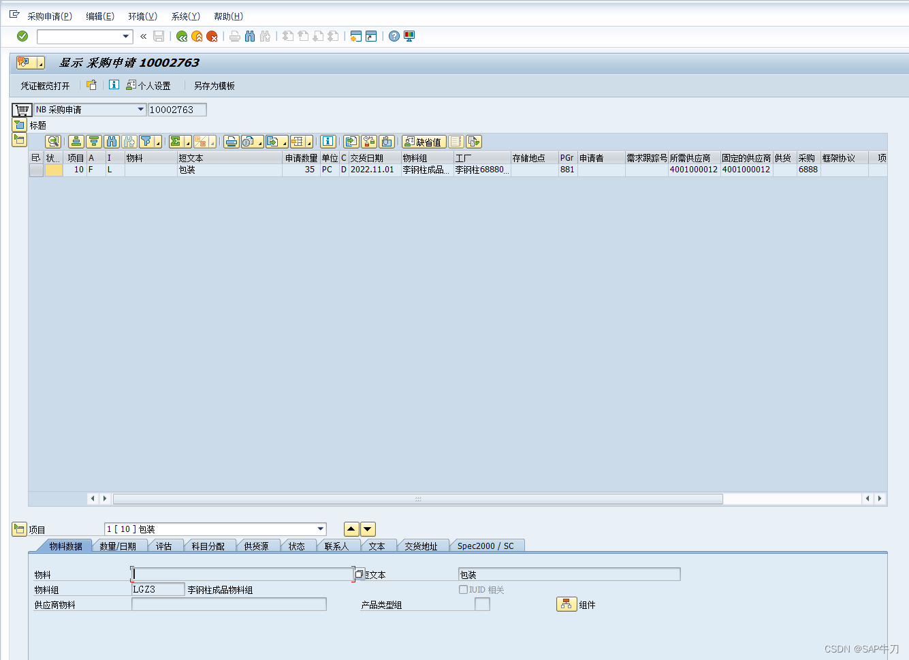Click the 物料 material input field
This screenshot has width=909, height=660.
tap(242, 574)
